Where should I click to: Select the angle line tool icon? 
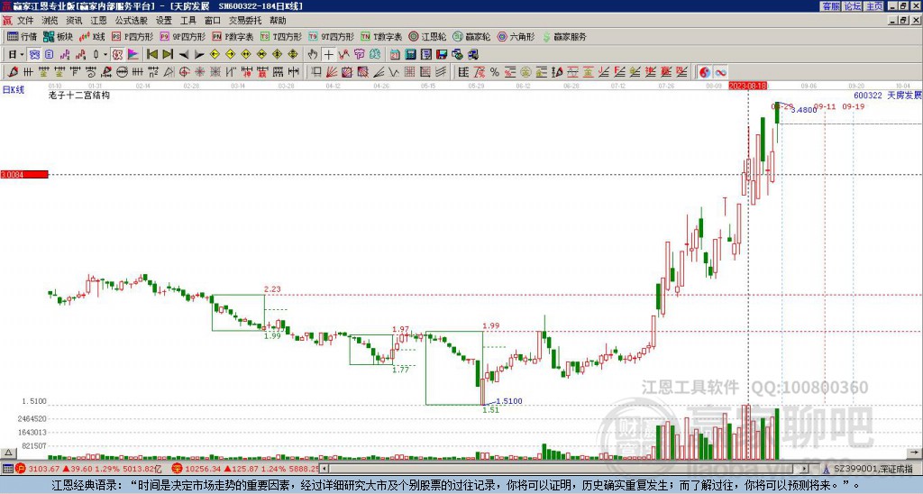tap(379, 72)
